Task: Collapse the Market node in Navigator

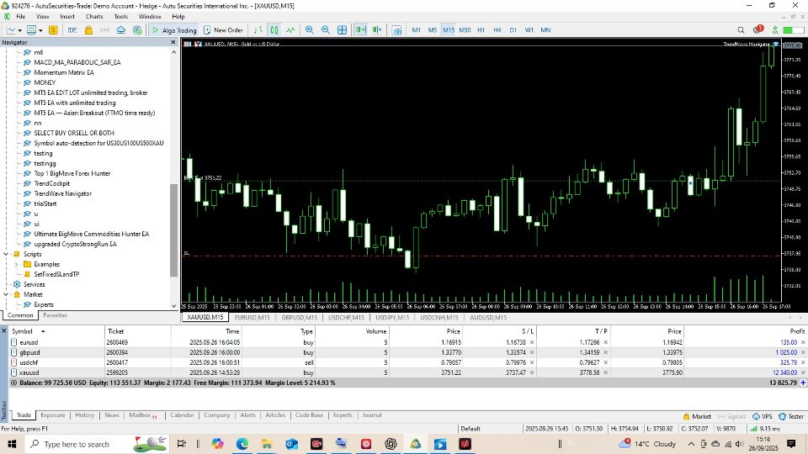Action: [6, 294]
